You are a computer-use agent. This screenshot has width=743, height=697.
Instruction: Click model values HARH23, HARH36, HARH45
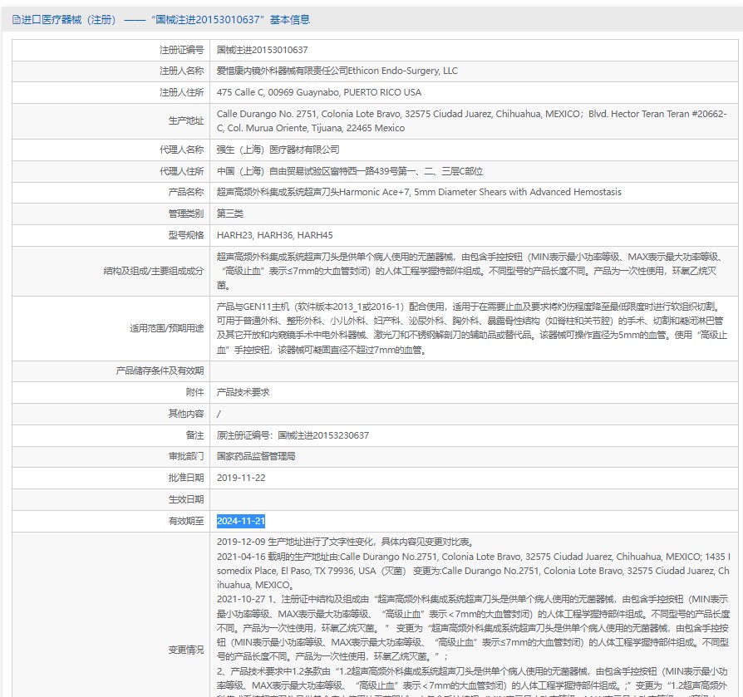[x=275, y=235]
